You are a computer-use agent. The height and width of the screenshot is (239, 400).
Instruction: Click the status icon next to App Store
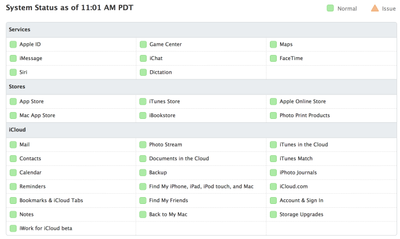pos(13,102)
